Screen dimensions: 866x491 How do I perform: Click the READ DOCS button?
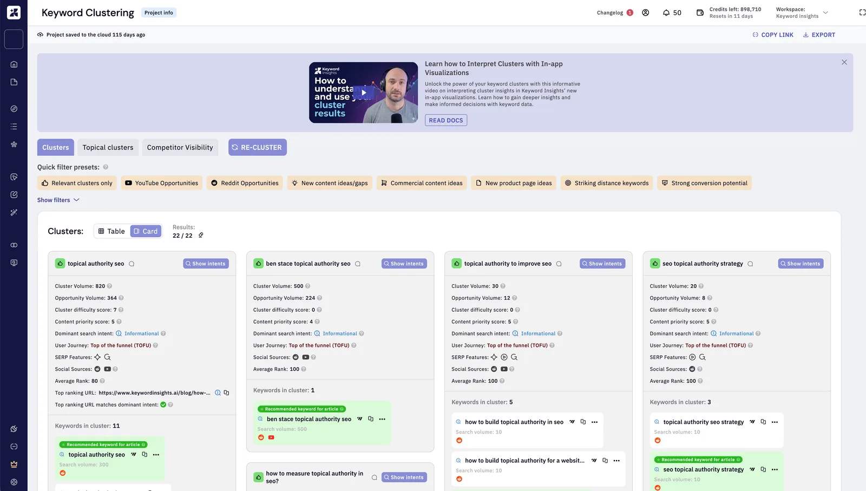click(446, 120)
